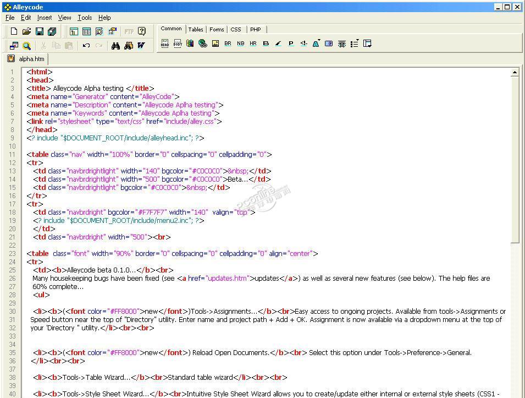Click the blue W icon
The image size is (525, 398).
coord(141,46)
